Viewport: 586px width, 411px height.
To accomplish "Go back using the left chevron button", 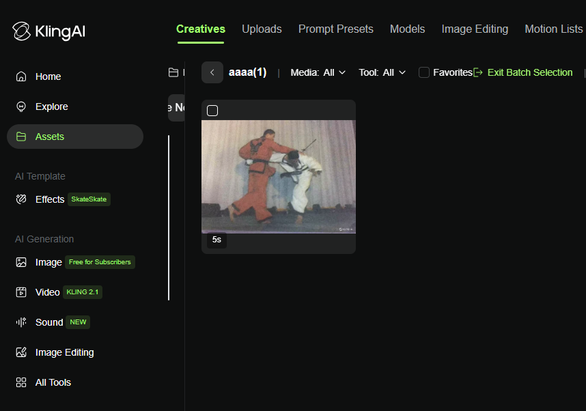I will [212, 72].
